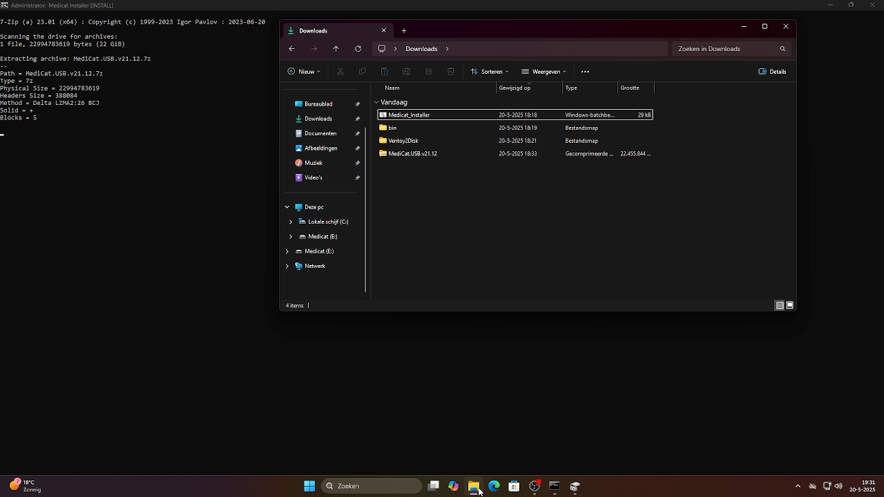Expand the Netwerk tree node
The image size is (884, 497).
point(287,266)
